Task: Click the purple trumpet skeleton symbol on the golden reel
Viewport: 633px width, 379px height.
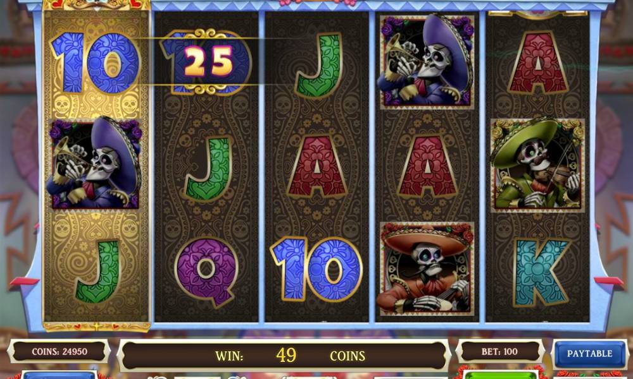Action: tap(96, 163)
